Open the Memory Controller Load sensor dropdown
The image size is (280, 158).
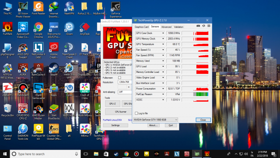pyautogui.click(x=163, y=72)
